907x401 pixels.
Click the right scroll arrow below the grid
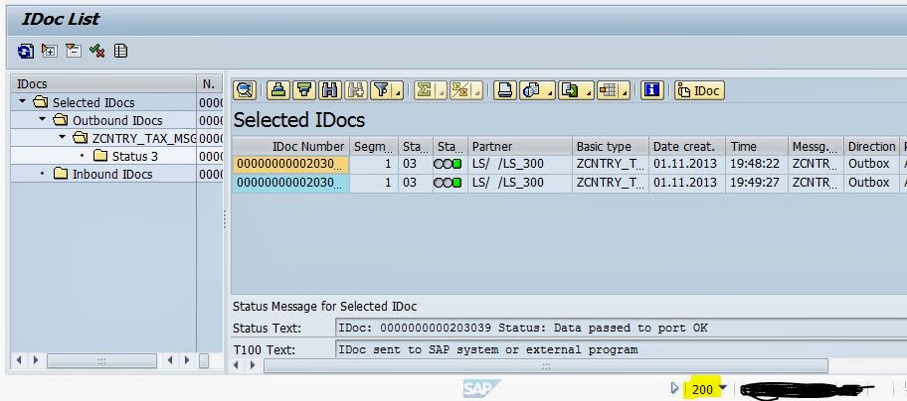[x=253, y=365]
